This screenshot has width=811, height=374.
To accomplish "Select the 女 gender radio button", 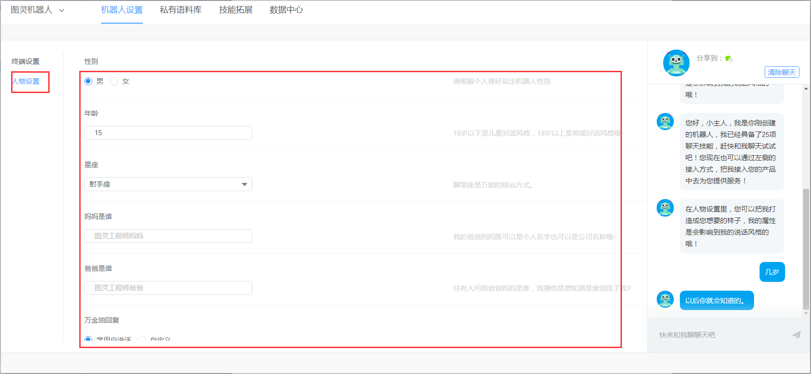I will coord(114,81).
